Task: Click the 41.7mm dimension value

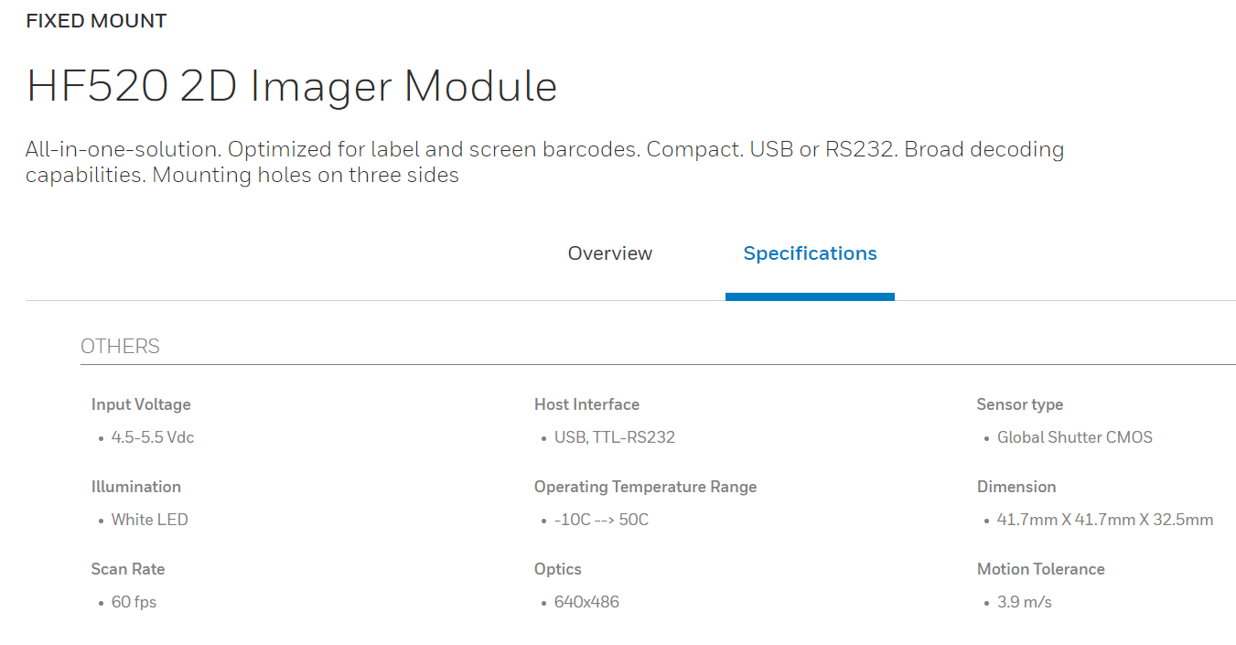Action: pos(1105,520)
